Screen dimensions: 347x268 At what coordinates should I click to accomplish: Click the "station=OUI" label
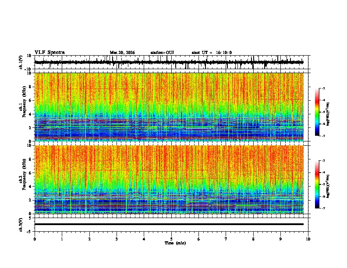162,53
